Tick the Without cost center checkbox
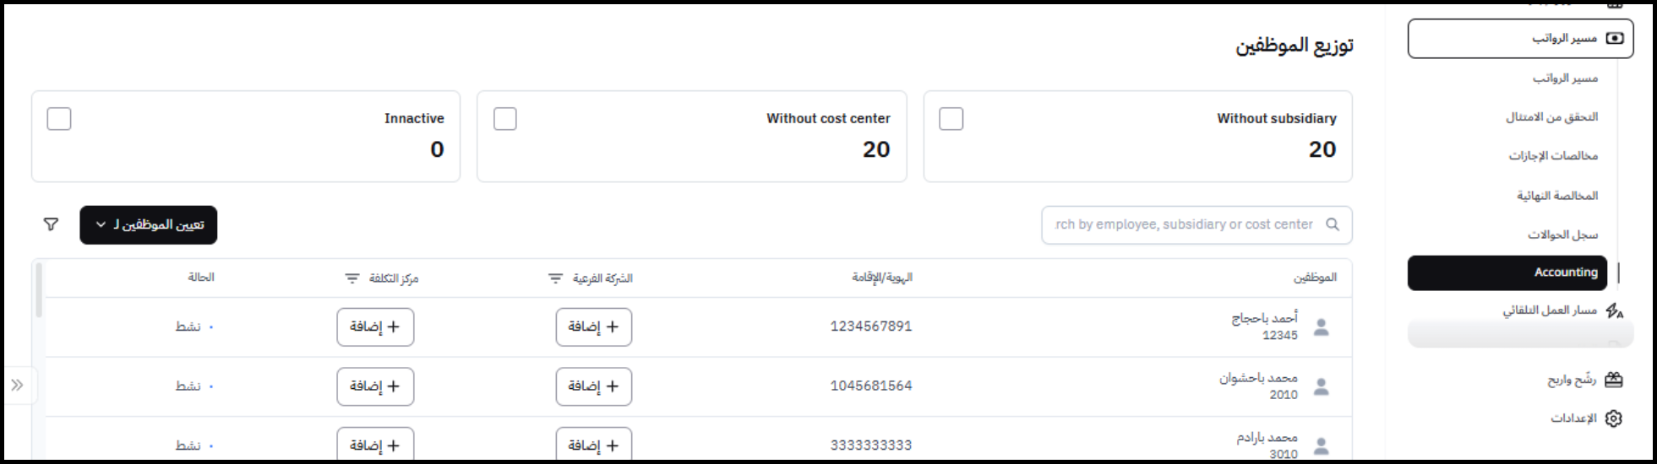Image resolution: width=1657 pixels, height=464 pixels. point(505,119)
